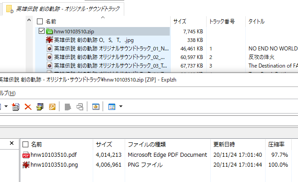Click the view mode grid icon
The width and height of the screenshot is (298, 182).
(x=112, y=107)
